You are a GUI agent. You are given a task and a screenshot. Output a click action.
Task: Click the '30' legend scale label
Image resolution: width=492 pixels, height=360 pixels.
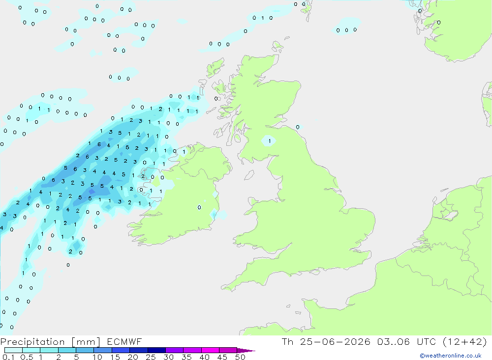coord(168,357)
